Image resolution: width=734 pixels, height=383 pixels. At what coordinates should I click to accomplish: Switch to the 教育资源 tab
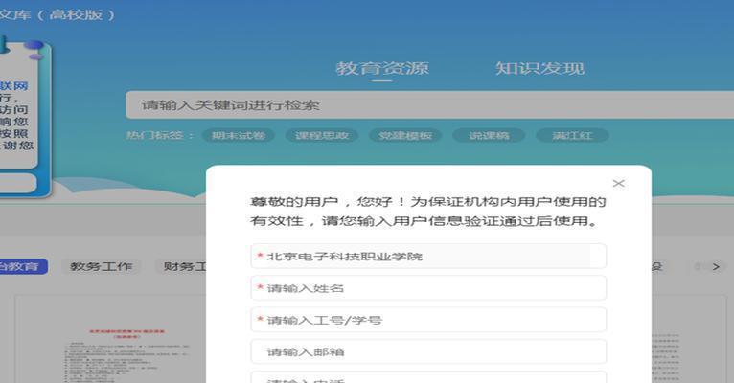pyautogui.click(x=382, y=68)
